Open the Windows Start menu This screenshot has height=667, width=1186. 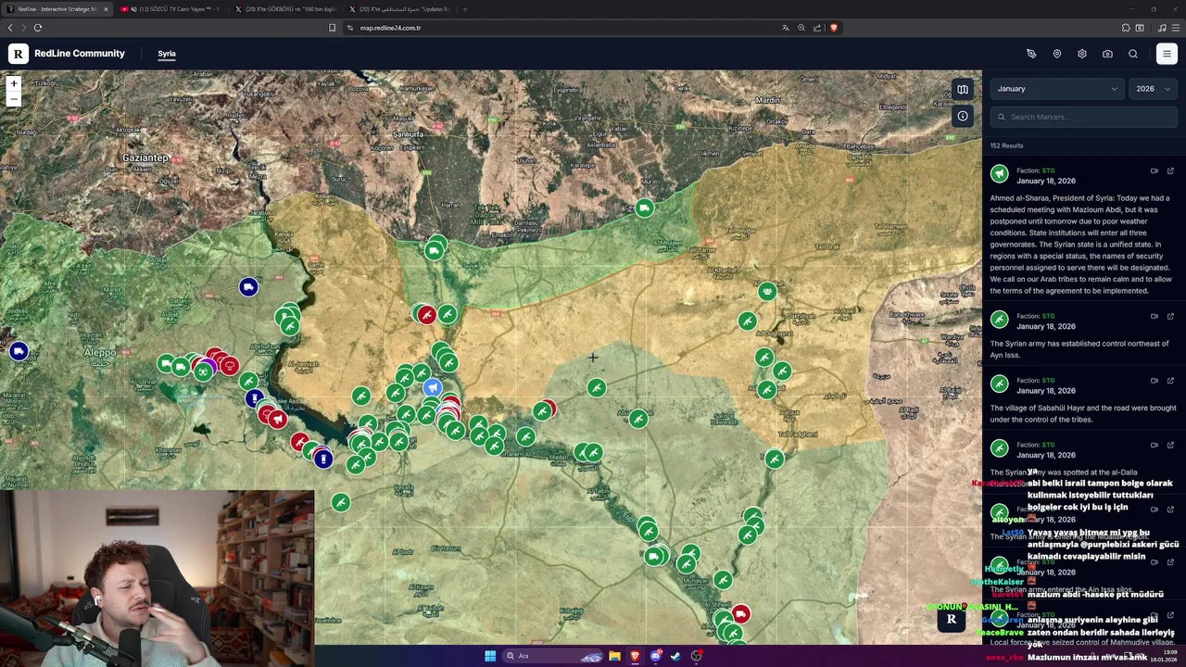click(490, 656)
